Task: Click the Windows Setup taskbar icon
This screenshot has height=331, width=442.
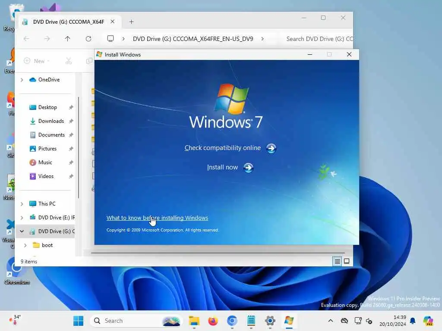Action: pos(289,321)
